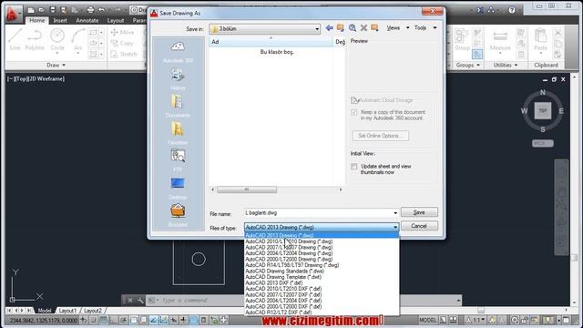The width and height of the screenshot is (583, 328).
Task: Select the Polyline tool in Draw panel
Action: coord(35,39)
